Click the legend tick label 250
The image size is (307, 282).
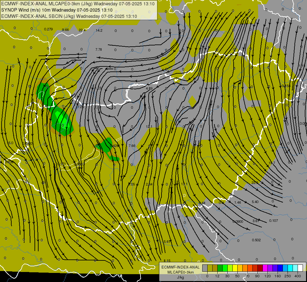coord(288,276)
